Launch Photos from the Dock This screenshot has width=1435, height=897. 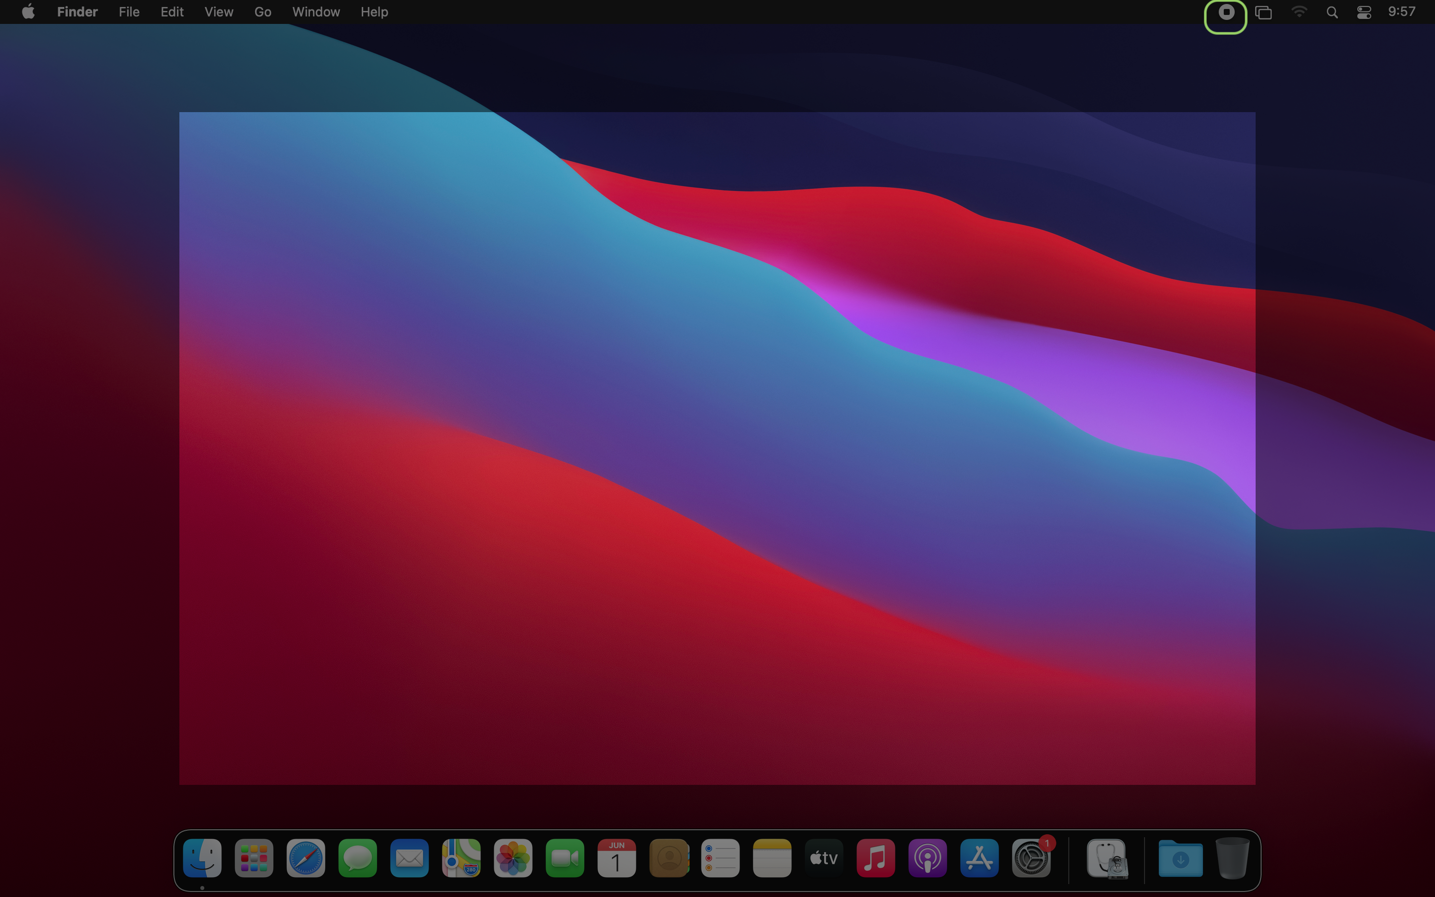tap(513, 858)
